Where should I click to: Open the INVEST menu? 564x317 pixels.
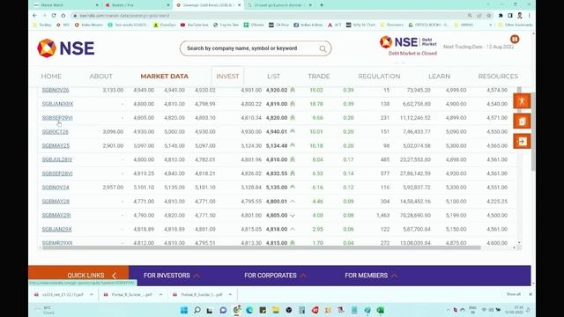[227, 77]
